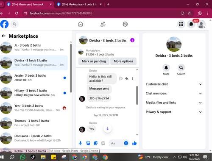Choose a sticker from the composer
The height and width of the screenshot is (161, 212).
coord(96,143)
